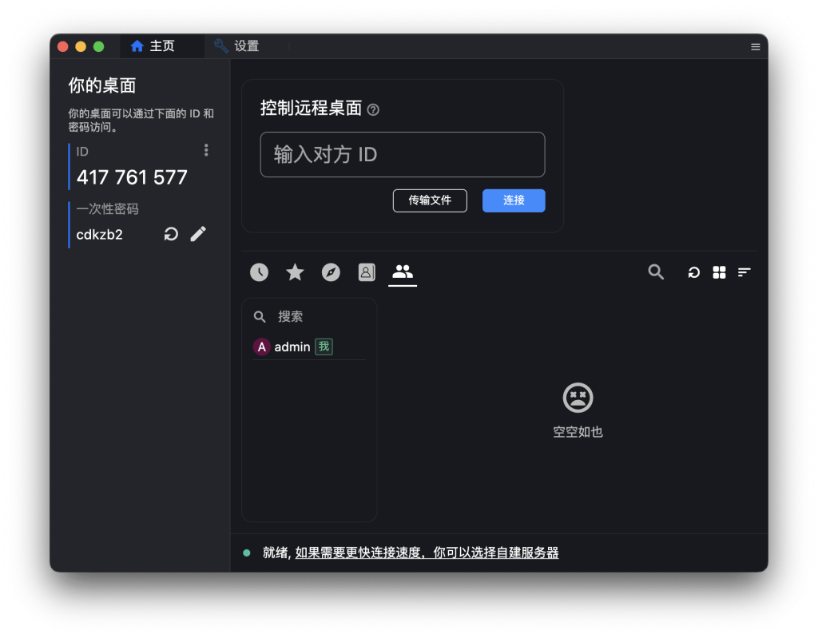The image size is (818, 638).
Task: Open the top-right hamburger menu
Action: (756, 46)
